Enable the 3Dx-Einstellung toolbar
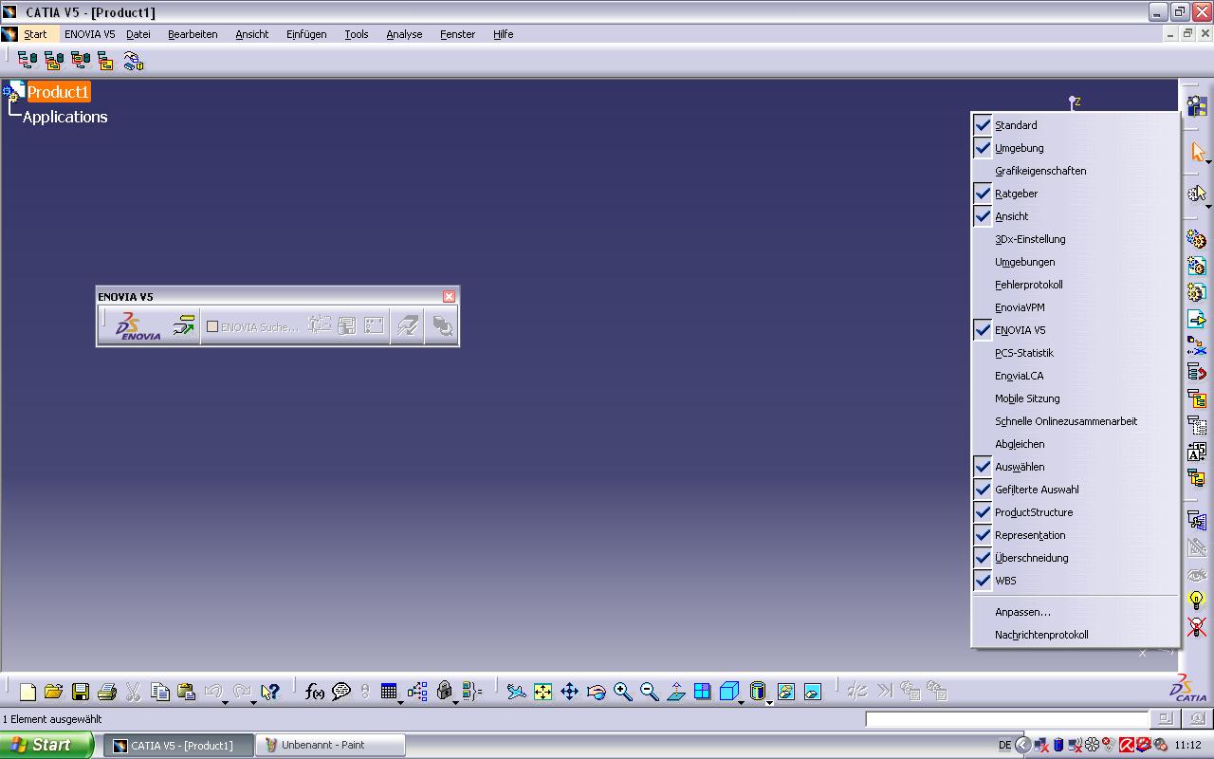 [1076, 239]
